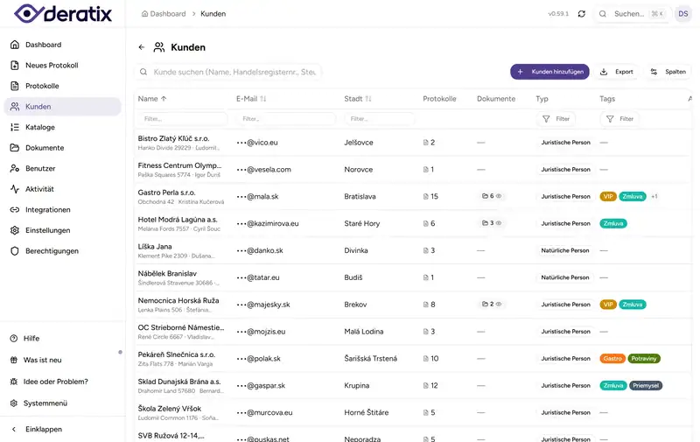This screenshot has width=700, height=442.
Task: Click protocols count 10 for Pekáreň Slnečnica
Action: (x=431, y=359)
